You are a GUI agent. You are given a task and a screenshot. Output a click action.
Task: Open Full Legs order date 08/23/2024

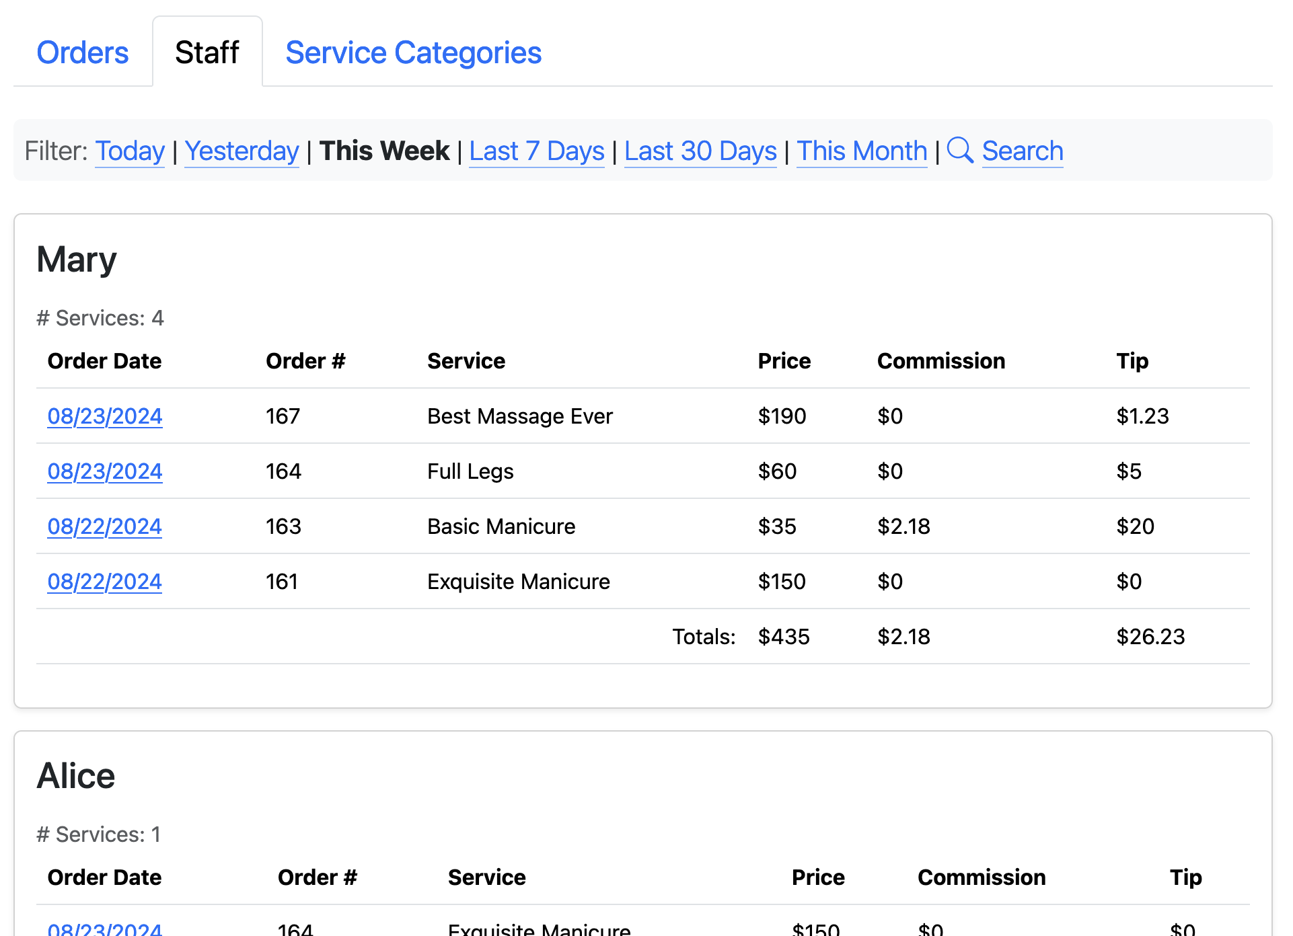(105, 471)
